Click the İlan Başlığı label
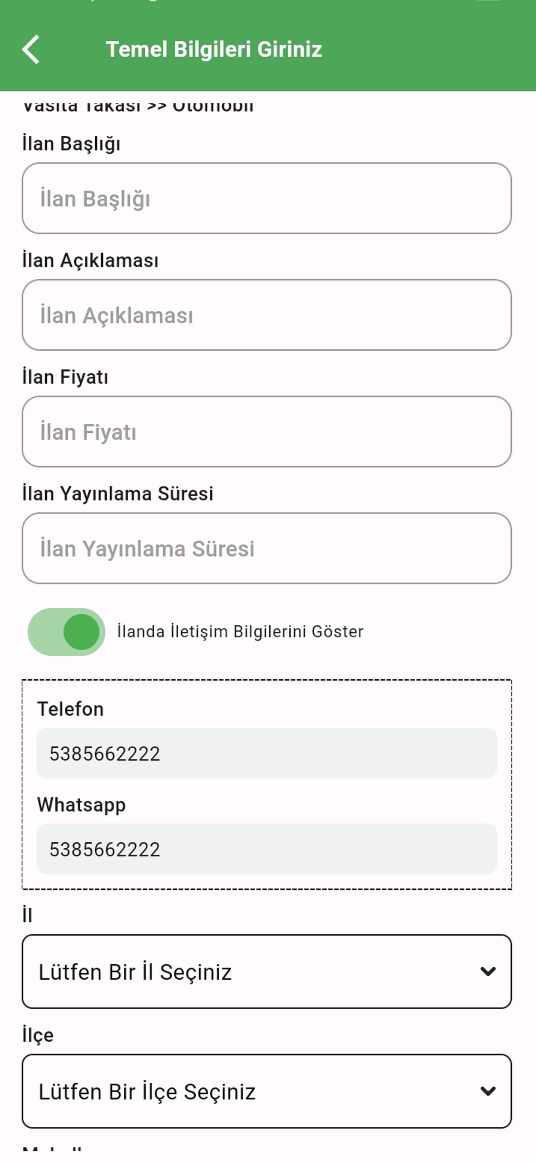Image resolution: width=536 pixels, height=1163 pixels. click(x=71, y=144)
